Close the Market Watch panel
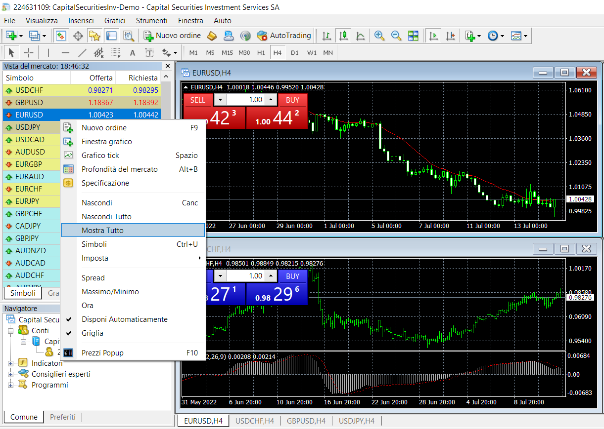Image resolution: width=604 pixels, height=429 pixels. [167, 66]
